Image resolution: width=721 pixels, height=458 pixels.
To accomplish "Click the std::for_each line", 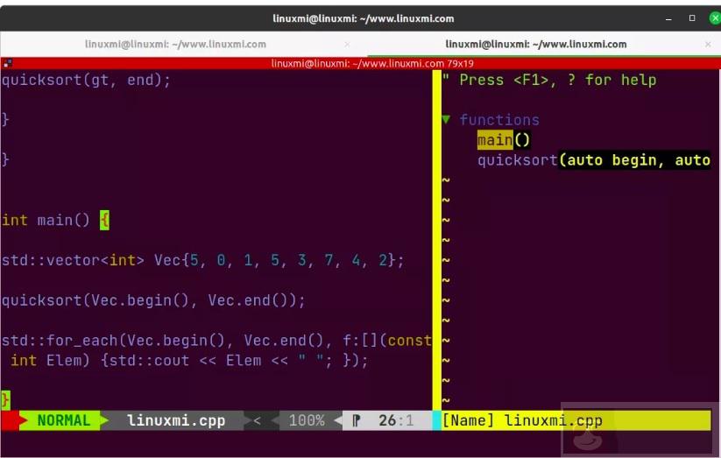I will 216,341.
